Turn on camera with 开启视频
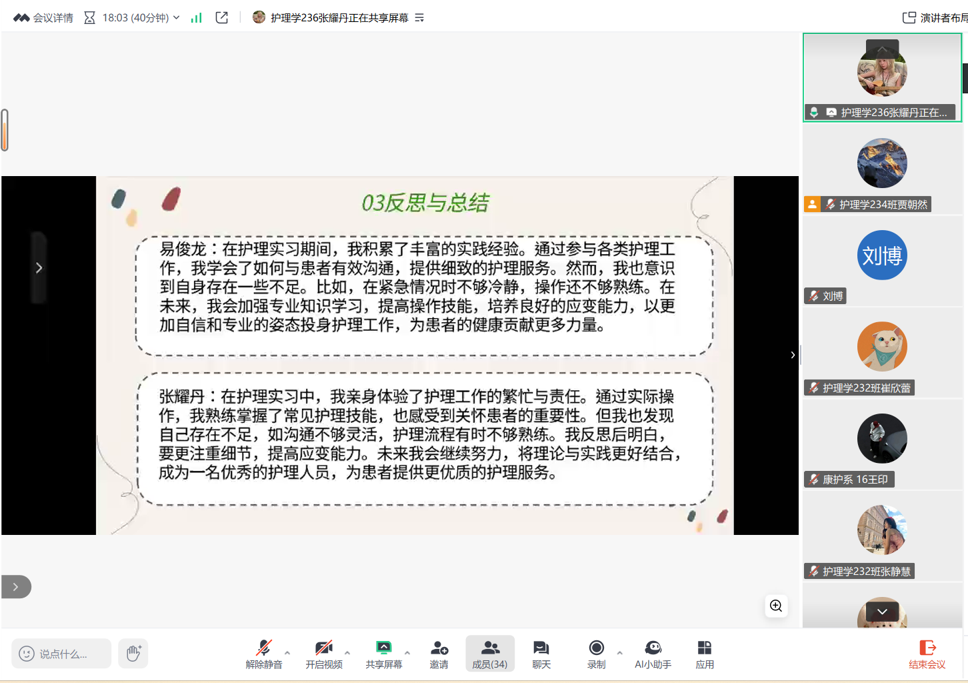The width and height of the screenshot is (968, 683). point(324,654)
